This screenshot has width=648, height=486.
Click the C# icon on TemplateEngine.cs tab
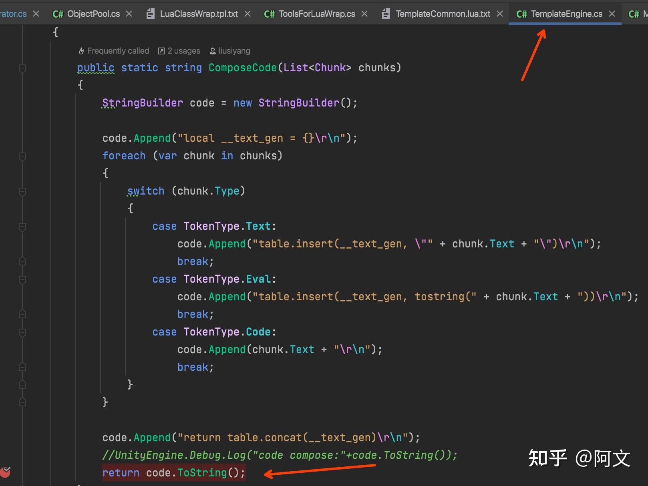[x=521, y=14]
